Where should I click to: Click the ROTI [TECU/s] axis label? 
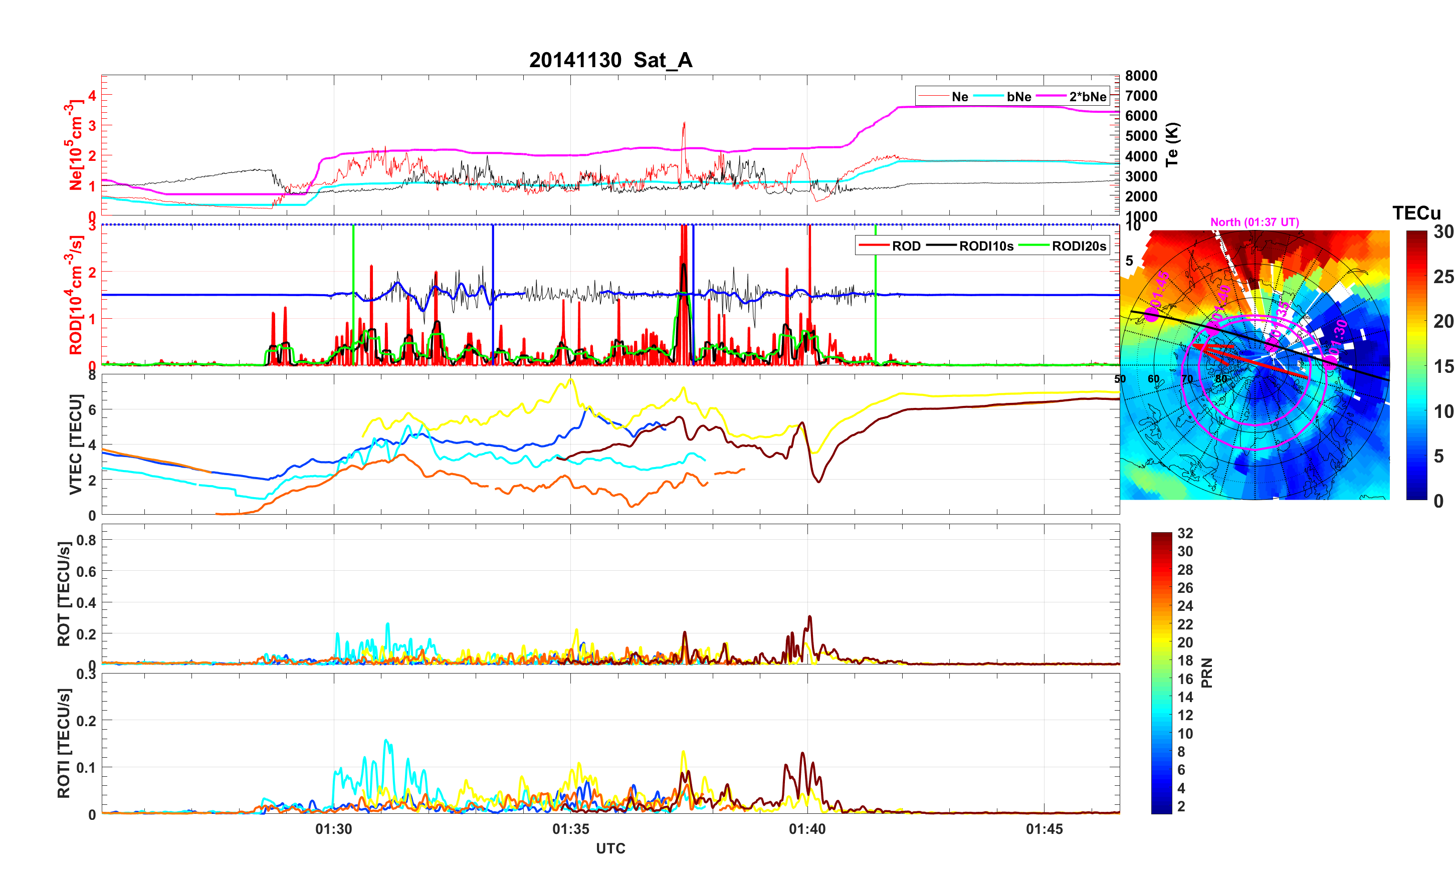coord(64,743)
